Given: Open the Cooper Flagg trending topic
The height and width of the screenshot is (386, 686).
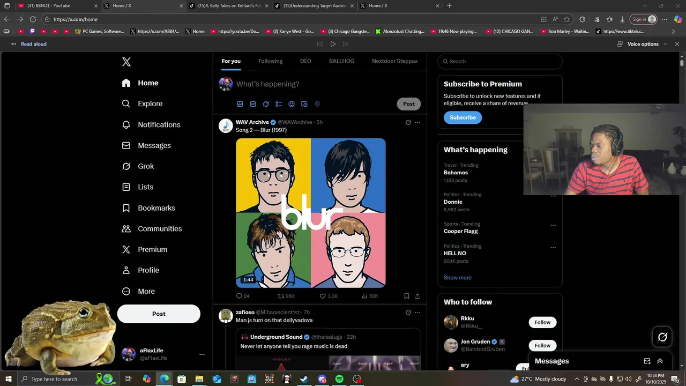Looking at the screenshot, I should (x=460, y=231).
